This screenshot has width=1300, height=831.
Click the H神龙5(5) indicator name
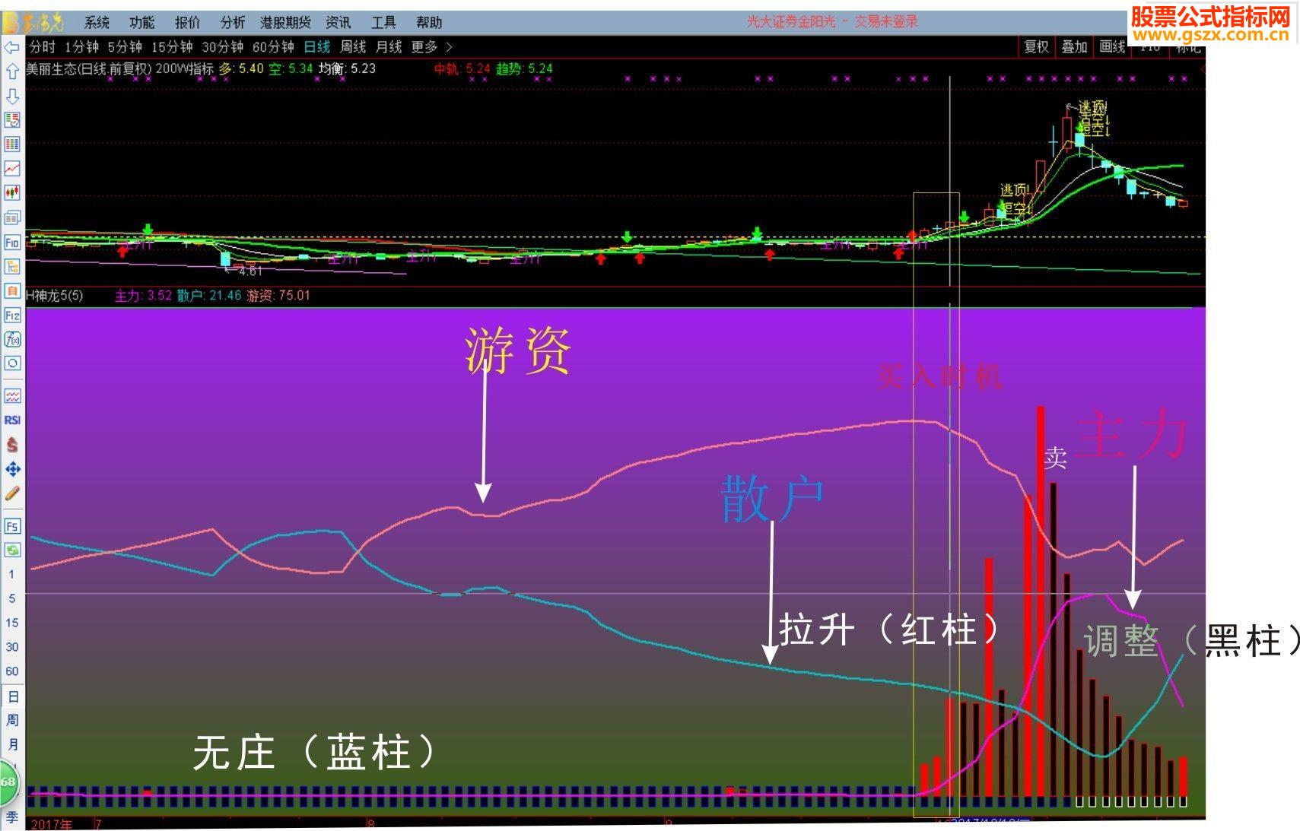[54, 295]
